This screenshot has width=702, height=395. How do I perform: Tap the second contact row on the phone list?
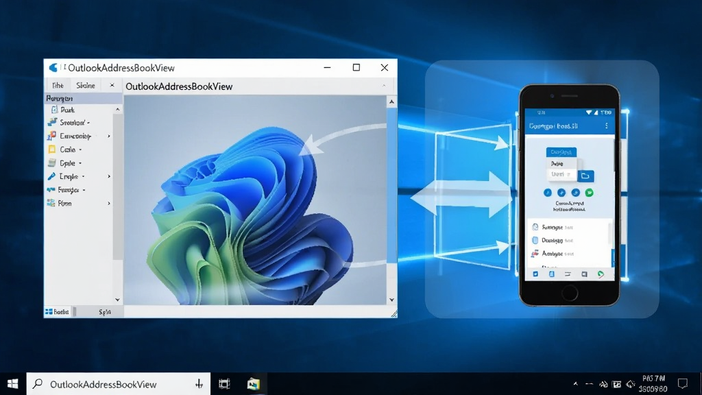[568, 241]
